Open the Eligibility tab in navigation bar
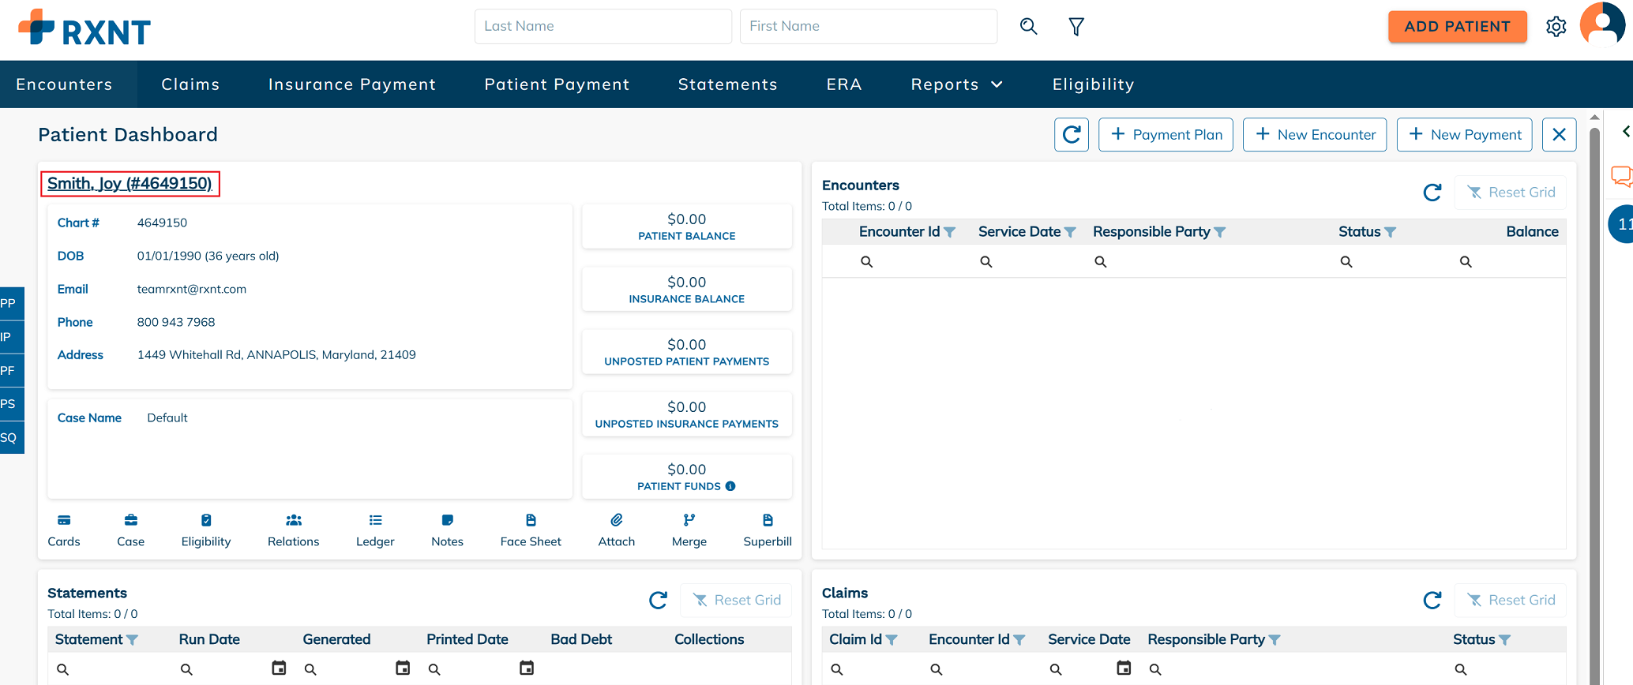This screenshot has width=1633, height=685. (1093, 84)
